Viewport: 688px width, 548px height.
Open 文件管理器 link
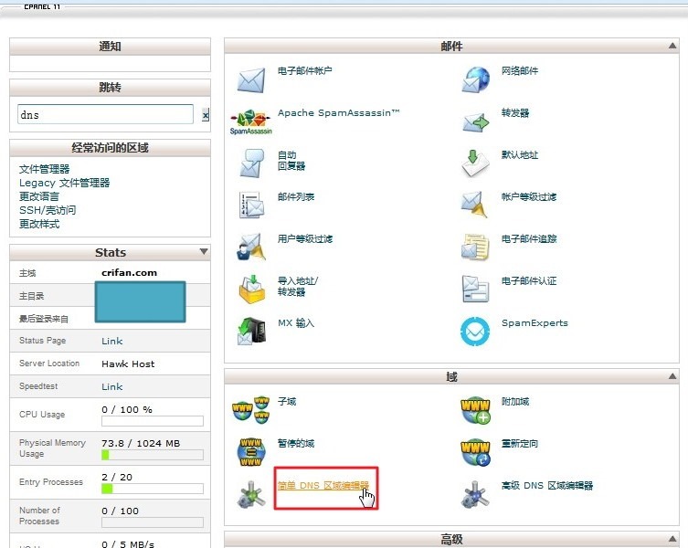[45, 169]
